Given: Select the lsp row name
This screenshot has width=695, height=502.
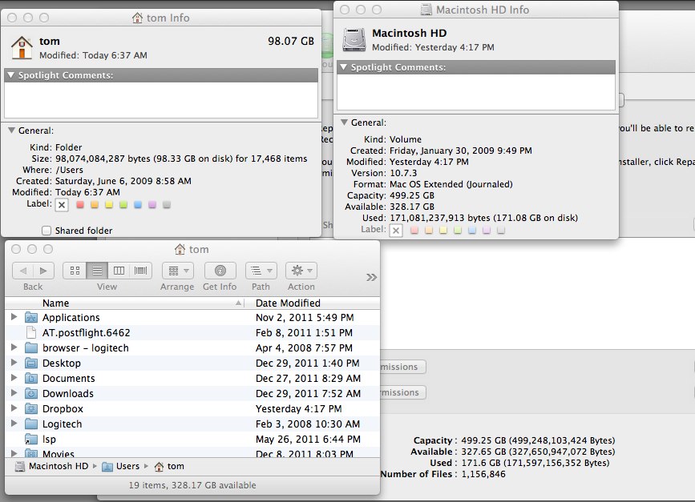Looking at the screenshot, I should pos(49,439).
